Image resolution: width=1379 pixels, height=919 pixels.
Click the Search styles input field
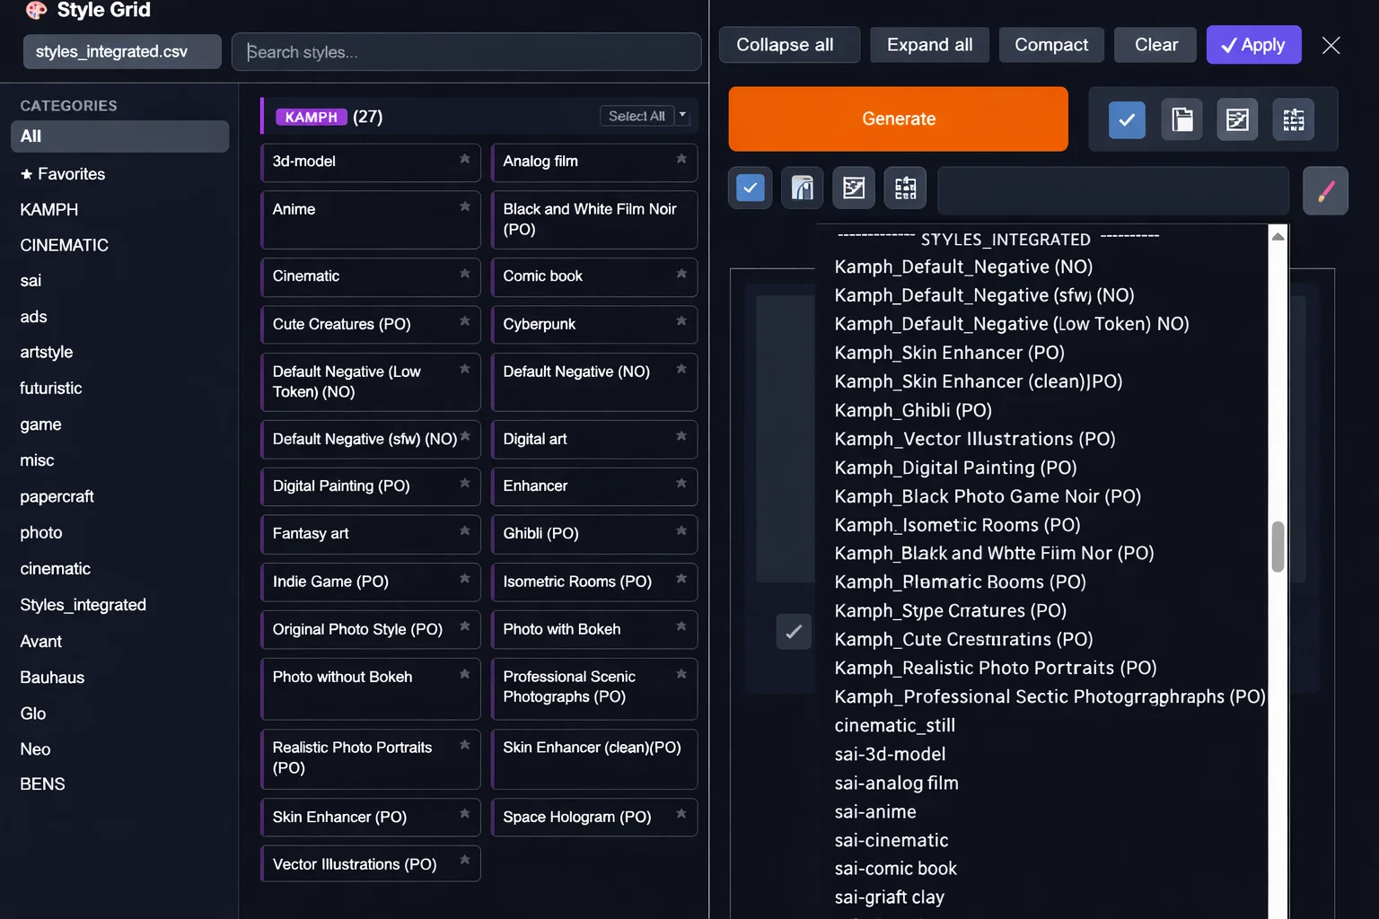[466, 52]
